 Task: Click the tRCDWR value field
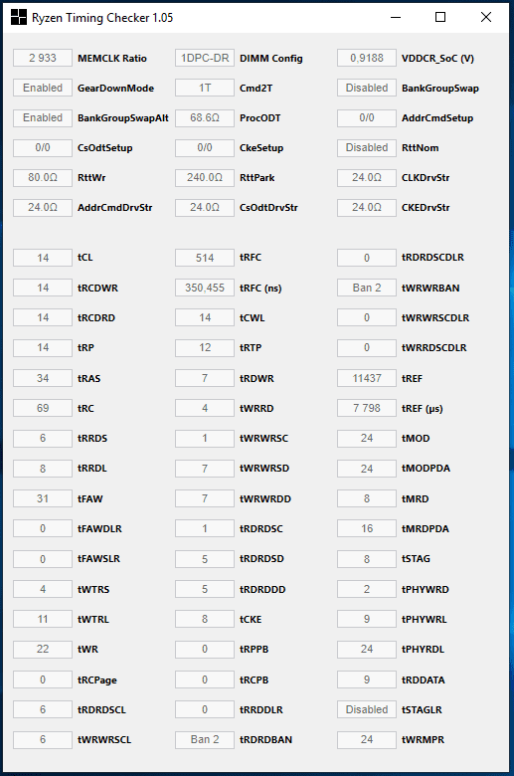[x=43, y=288]
